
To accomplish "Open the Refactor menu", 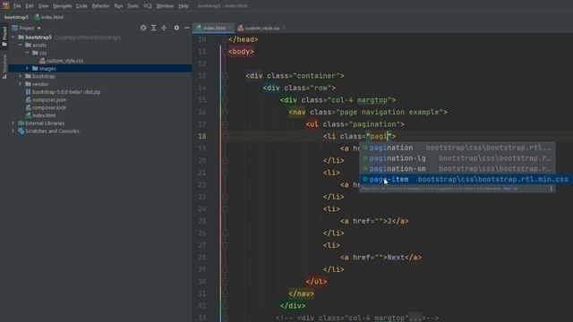I will click(100, 6).
